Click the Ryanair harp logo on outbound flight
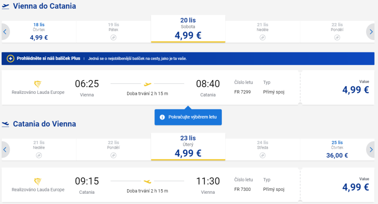 coord(38,84)
